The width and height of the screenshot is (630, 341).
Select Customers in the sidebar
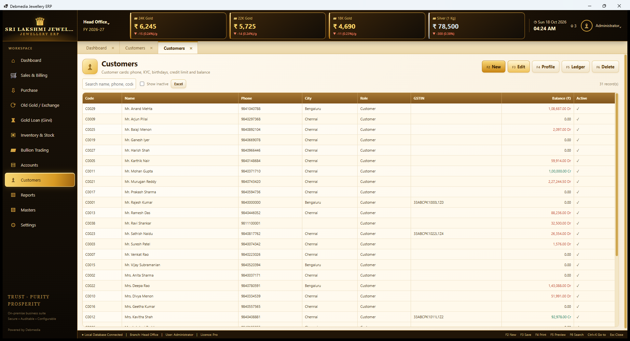point(40,180)
